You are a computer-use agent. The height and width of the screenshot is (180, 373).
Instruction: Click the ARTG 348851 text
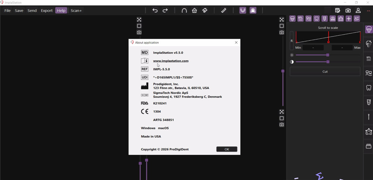point(163,120)
